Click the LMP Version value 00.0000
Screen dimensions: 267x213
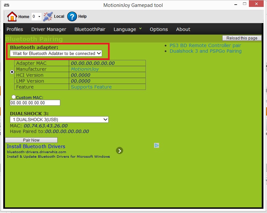[x=81, y=81]
